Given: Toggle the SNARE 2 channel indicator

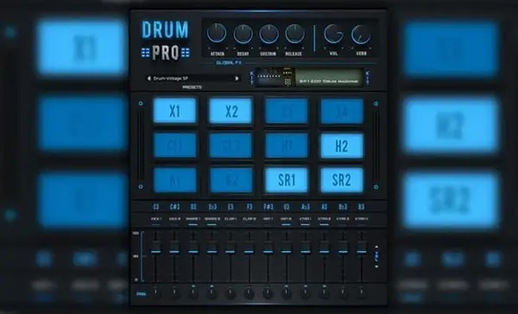Looking at the screenshot, I should coord(212,224).
